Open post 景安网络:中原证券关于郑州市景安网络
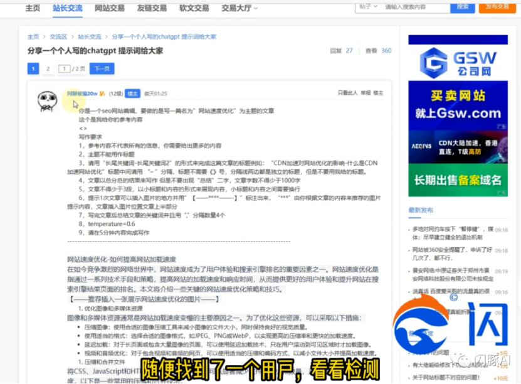 [x=453, y=275]
